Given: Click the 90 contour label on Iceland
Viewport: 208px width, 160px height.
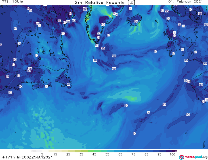Looking at the screenshot, I should 136,21.
